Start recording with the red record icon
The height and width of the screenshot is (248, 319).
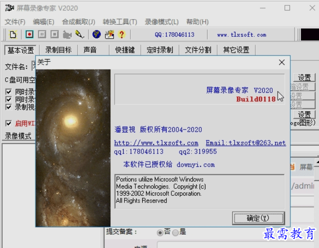click(29, 35)
